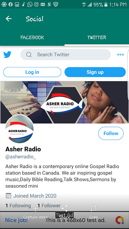The image size is (129, 229).
Task: Follow the Asher Radio account
Action: 111,133
